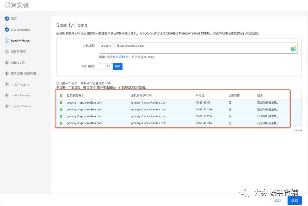
Task: Click the external link icon after 模式
Action: click(x=121, y=57)
